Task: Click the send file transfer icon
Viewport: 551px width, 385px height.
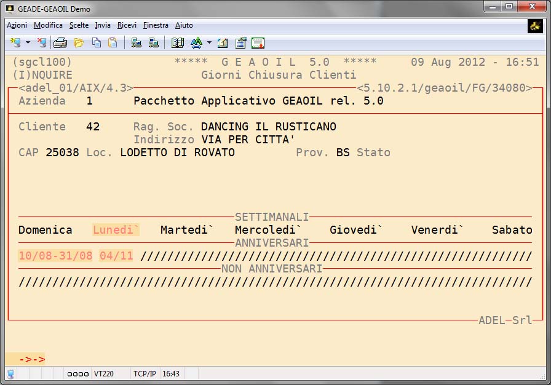Action: (137, 43)
